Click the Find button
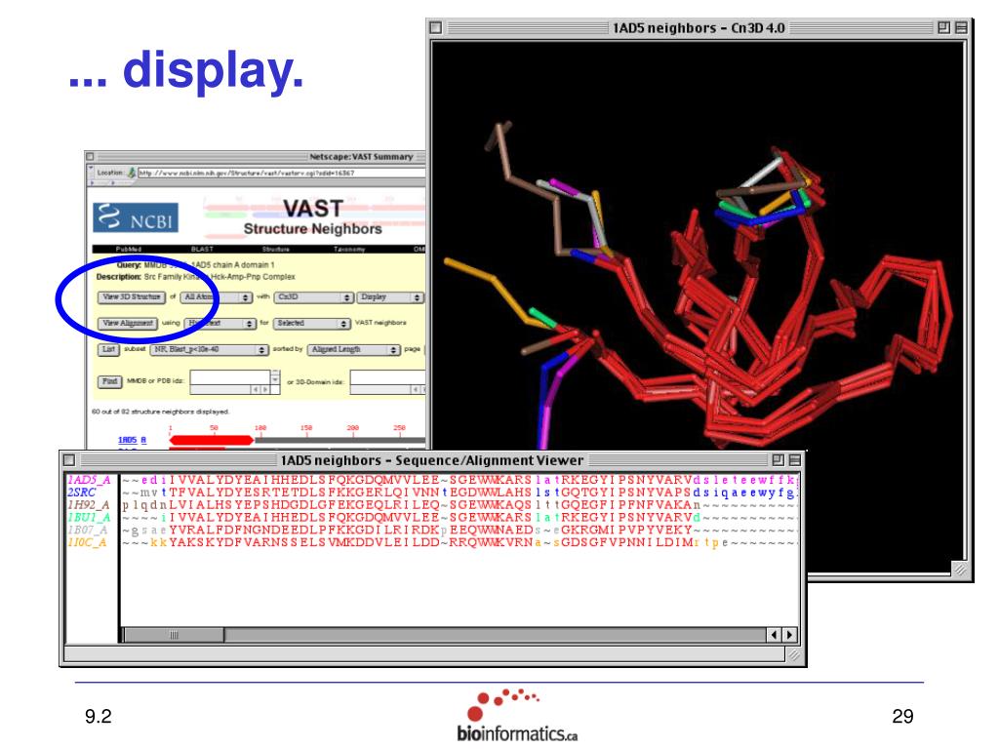The image size is (999, 749). (x=109, y=381)
